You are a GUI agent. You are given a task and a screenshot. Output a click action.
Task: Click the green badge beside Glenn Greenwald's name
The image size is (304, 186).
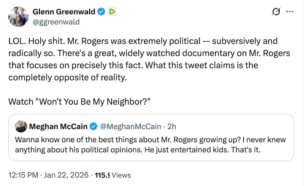112,12
